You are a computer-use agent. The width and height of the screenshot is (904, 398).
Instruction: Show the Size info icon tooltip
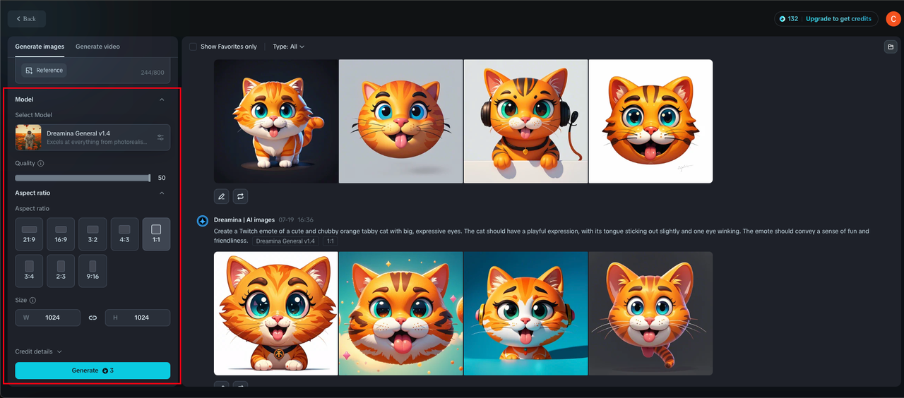(32, 301)
